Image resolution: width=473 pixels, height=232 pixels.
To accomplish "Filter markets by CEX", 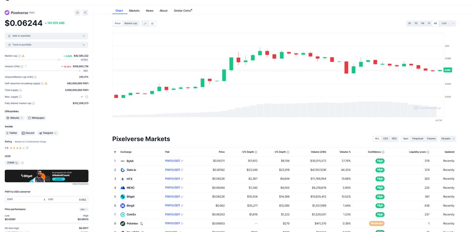I will [385, 139].
